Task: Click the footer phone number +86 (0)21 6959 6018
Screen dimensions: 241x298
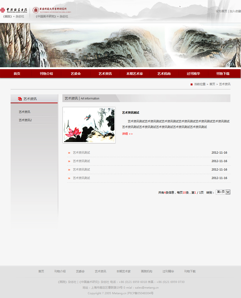Action: click(133, 282)
